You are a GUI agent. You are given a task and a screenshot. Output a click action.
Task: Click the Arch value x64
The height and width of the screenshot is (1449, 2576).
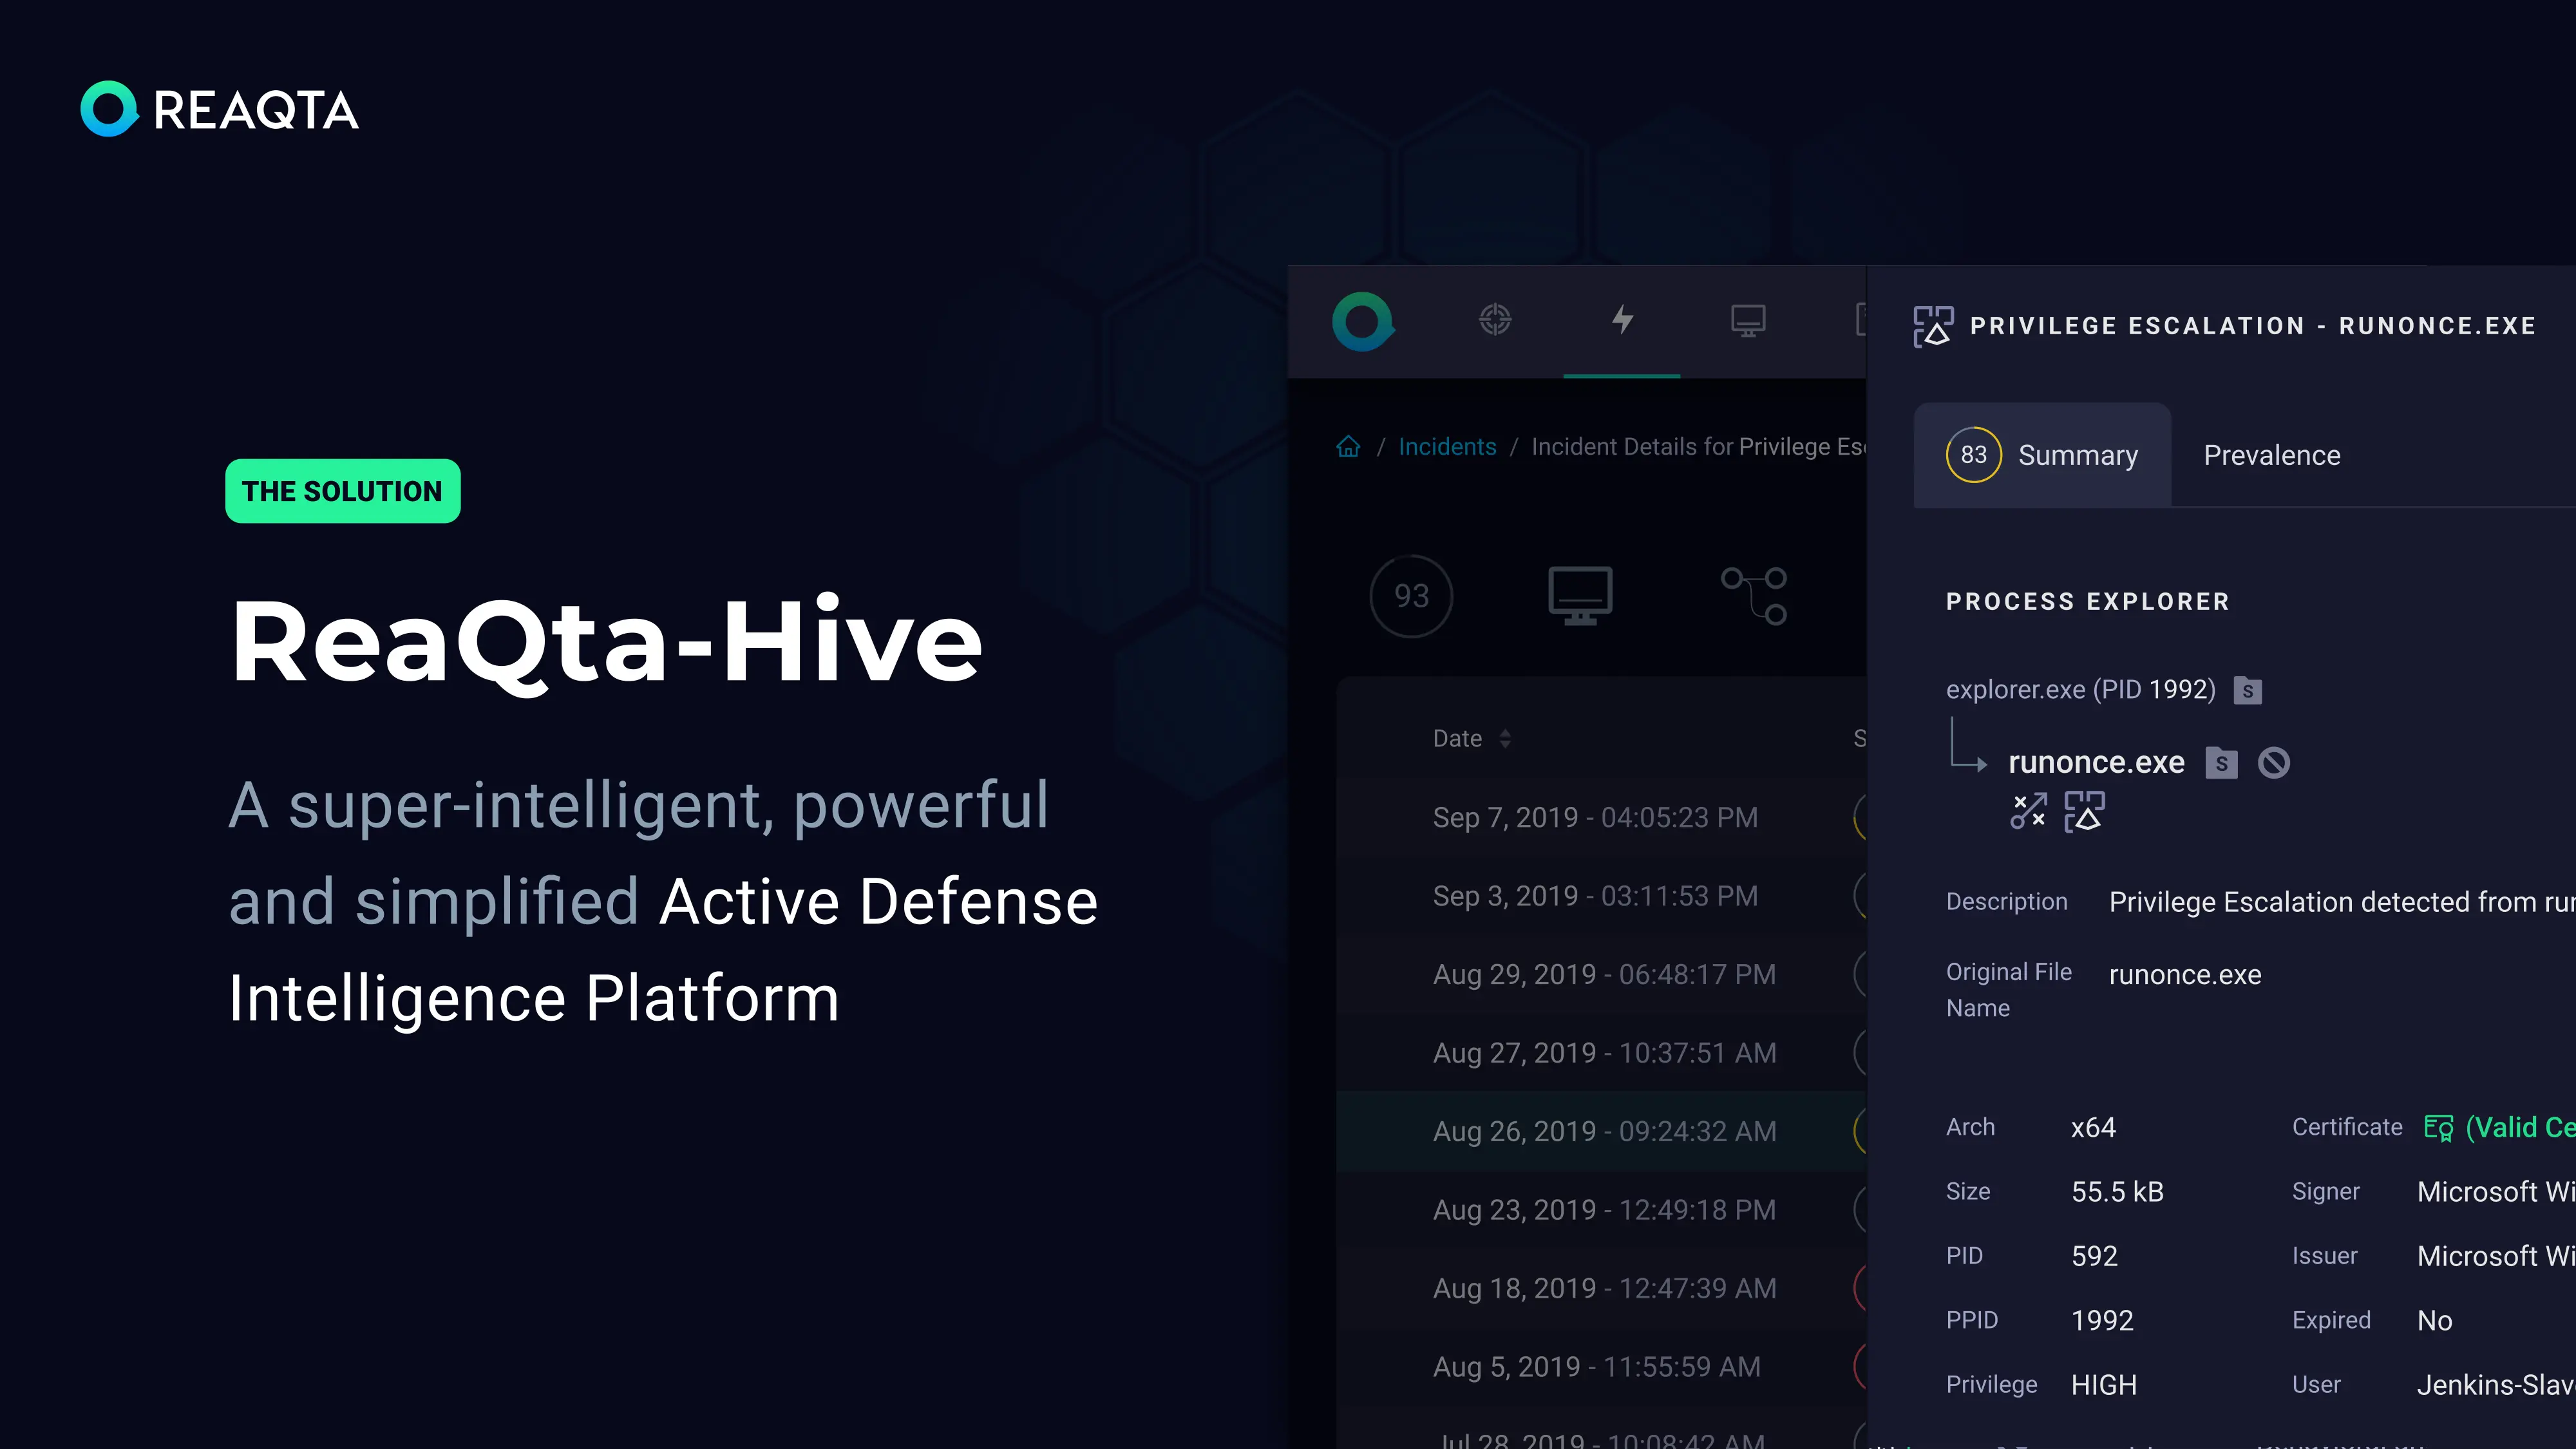2093,1128
